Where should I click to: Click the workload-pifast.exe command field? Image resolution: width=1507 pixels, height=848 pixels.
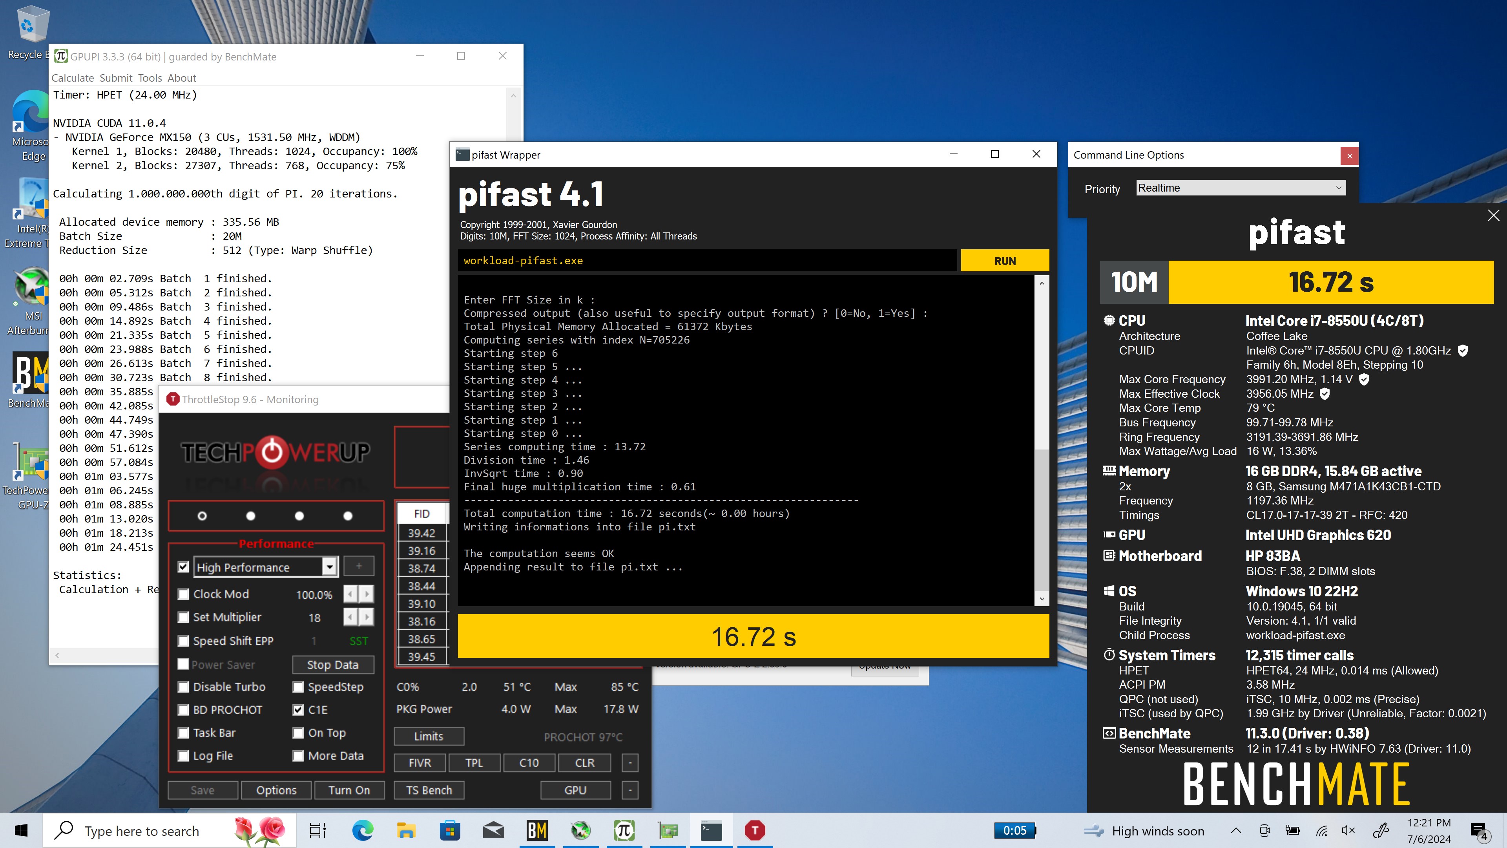coord(707,261)
